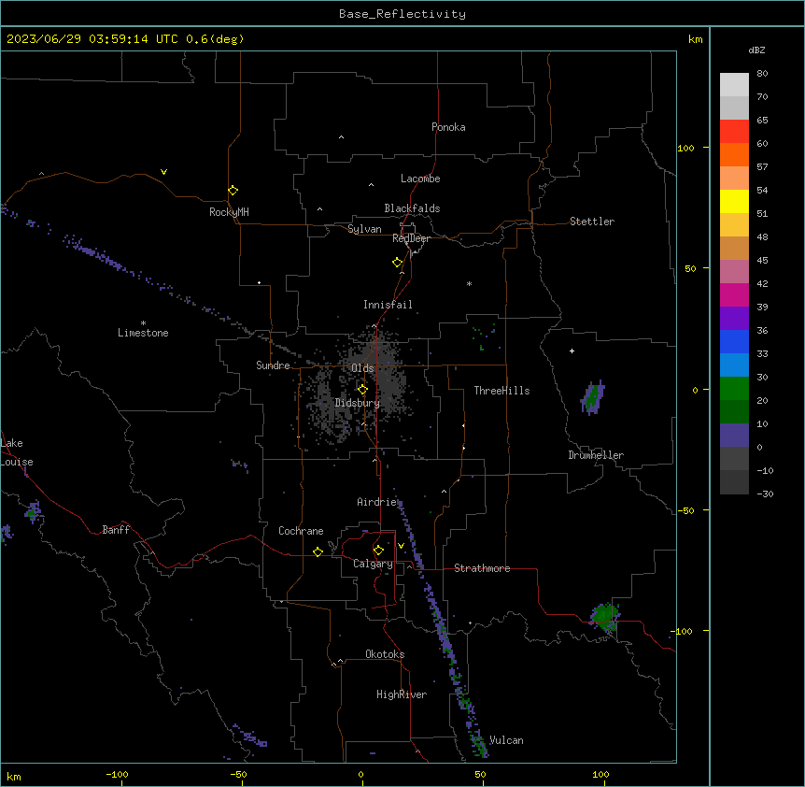Click the Vulcan label
The width and height of the screenshot is (805, 787).
[x=506, y=740]
